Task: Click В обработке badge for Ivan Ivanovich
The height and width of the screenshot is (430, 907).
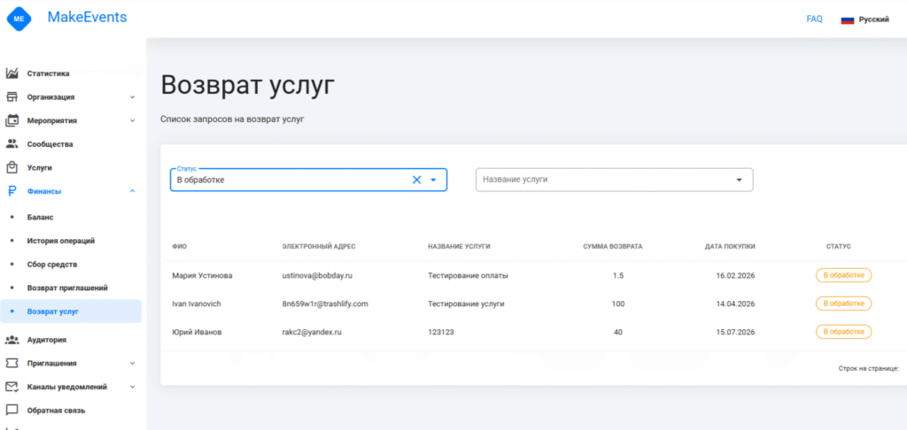Action: tap(843, 303)
